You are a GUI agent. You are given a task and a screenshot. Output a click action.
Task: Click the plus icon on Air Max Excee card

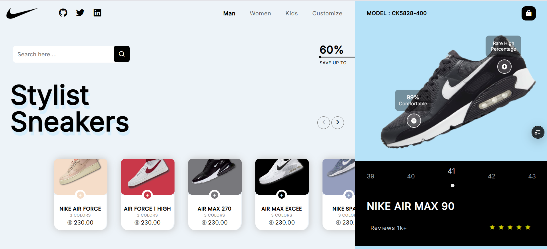282,195
